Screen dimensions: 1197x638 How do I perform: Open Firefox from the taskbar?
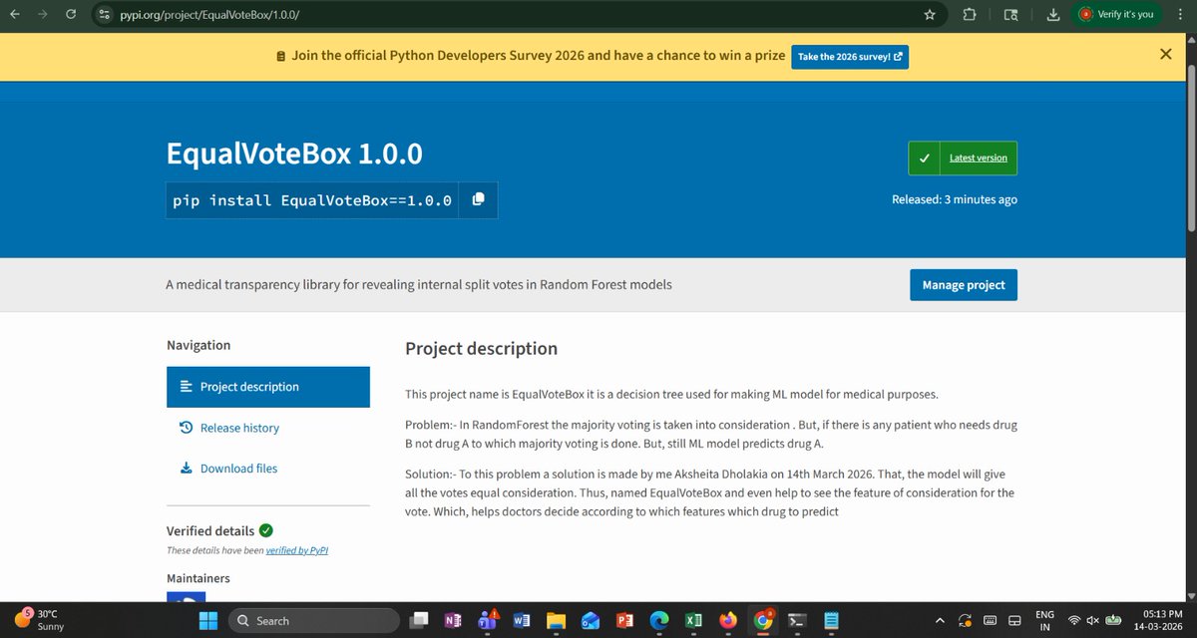click(728, 621)
